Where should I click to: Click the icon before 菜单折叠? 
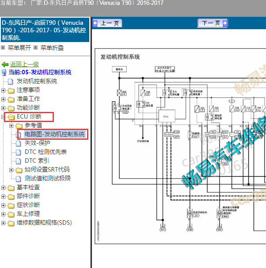pyautogui.click(x=35, y=48)
